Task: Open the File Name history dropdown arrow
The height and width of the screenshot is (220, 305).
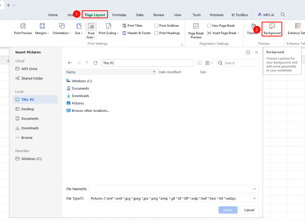Action: click(254, 189)
